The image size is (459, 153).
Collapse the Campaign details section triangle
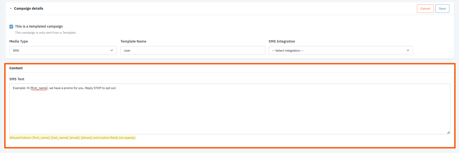point(11,9)
